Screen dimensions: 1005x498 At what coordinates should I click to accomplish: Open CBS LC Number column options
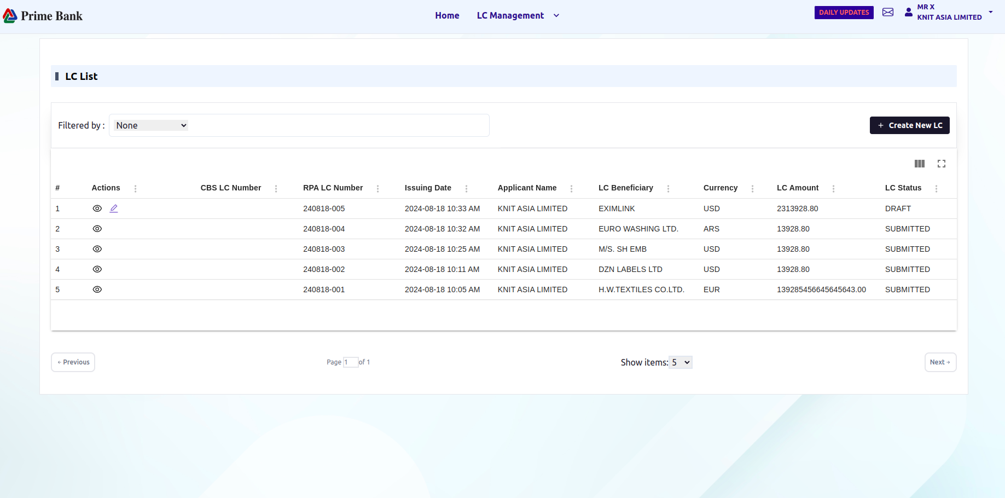[x=276, y=188]
